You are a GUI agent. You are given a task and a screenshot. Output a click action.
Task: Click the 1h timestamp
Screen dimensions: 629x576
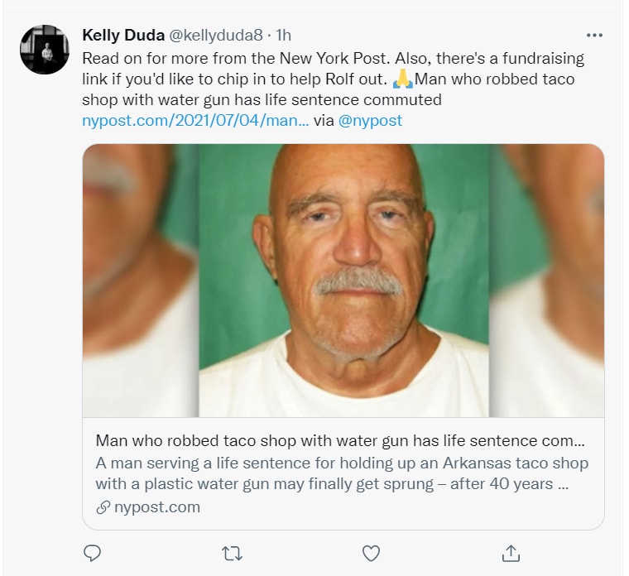(x=284, y=36)
